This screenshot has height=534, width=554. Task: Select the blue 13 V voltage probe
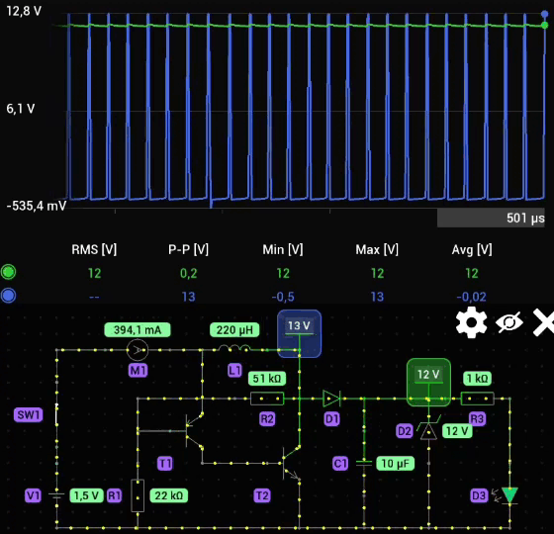299,333
